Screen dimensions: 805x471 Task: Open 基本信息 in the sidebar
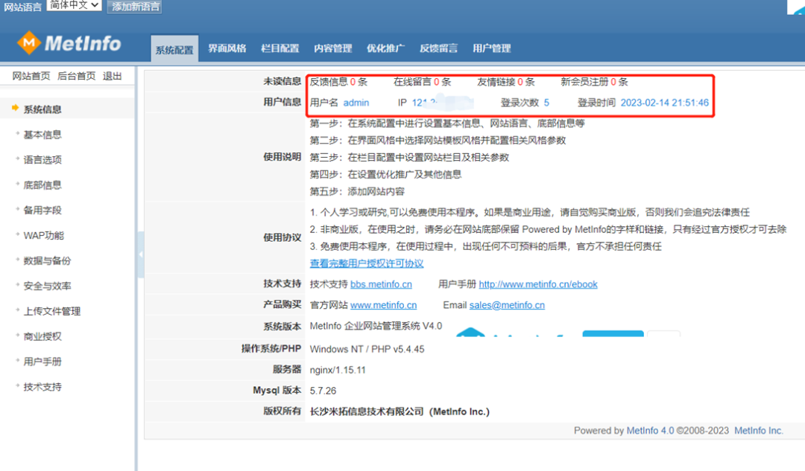click(x=42, y=135)
